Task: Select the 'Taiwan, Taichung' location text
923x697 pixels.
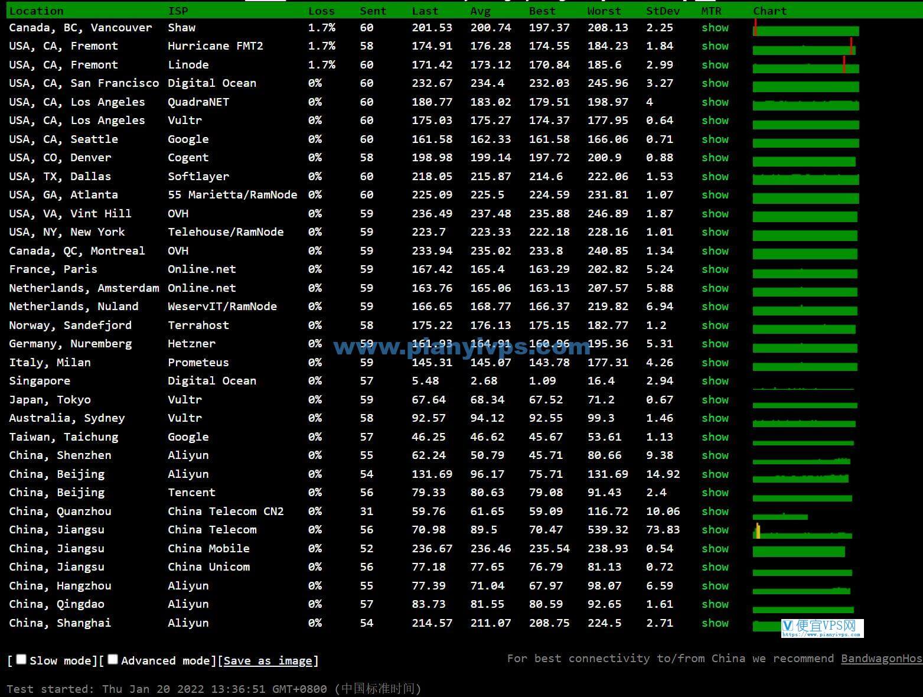Action: point(63,437)
